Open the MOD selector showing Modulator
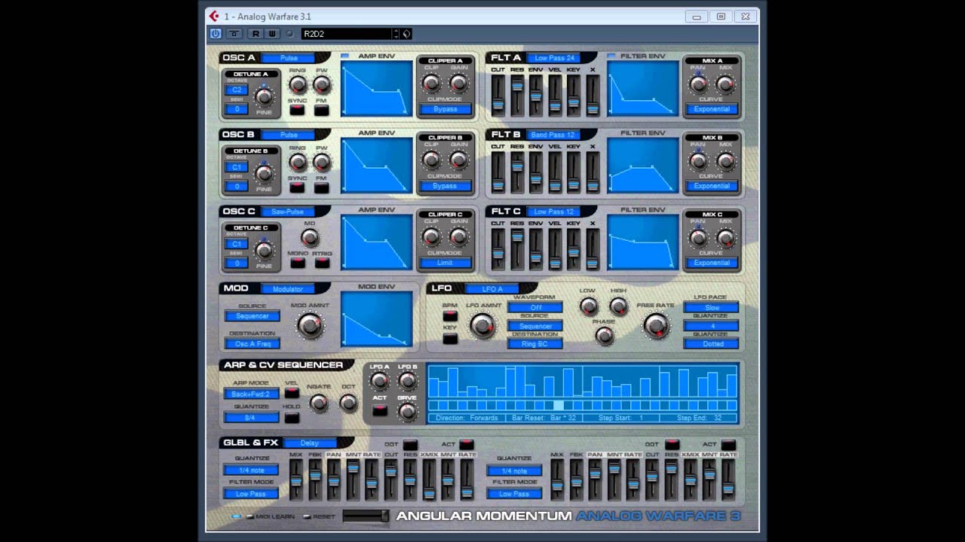This screenshot has width=965, height=542. [288, 288]
